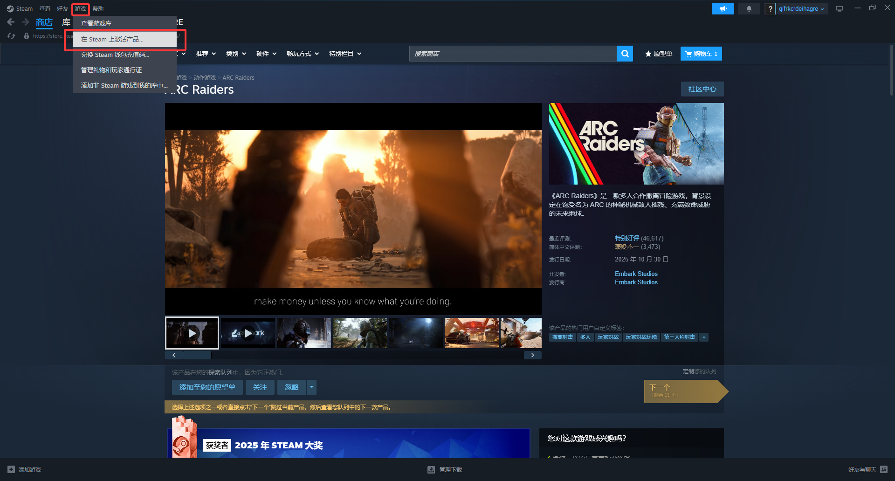
Task: Click the back navigation arrow
Action: (11, 22)
